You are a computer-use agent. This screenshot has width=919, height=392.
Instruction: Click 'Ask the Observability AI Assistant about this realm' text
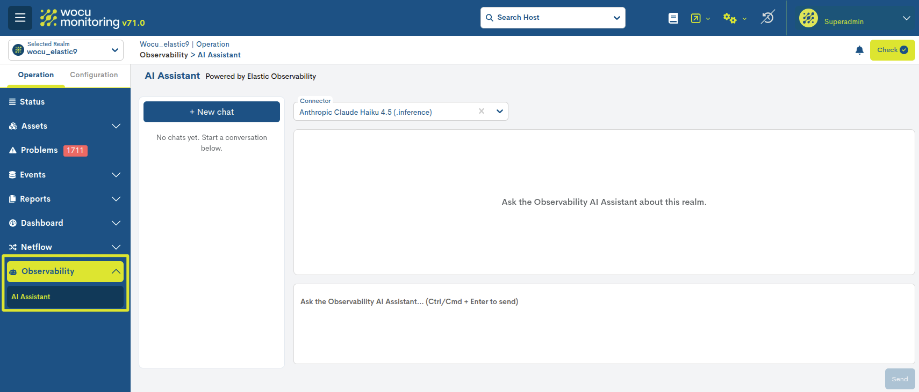(x=604, y=202)
